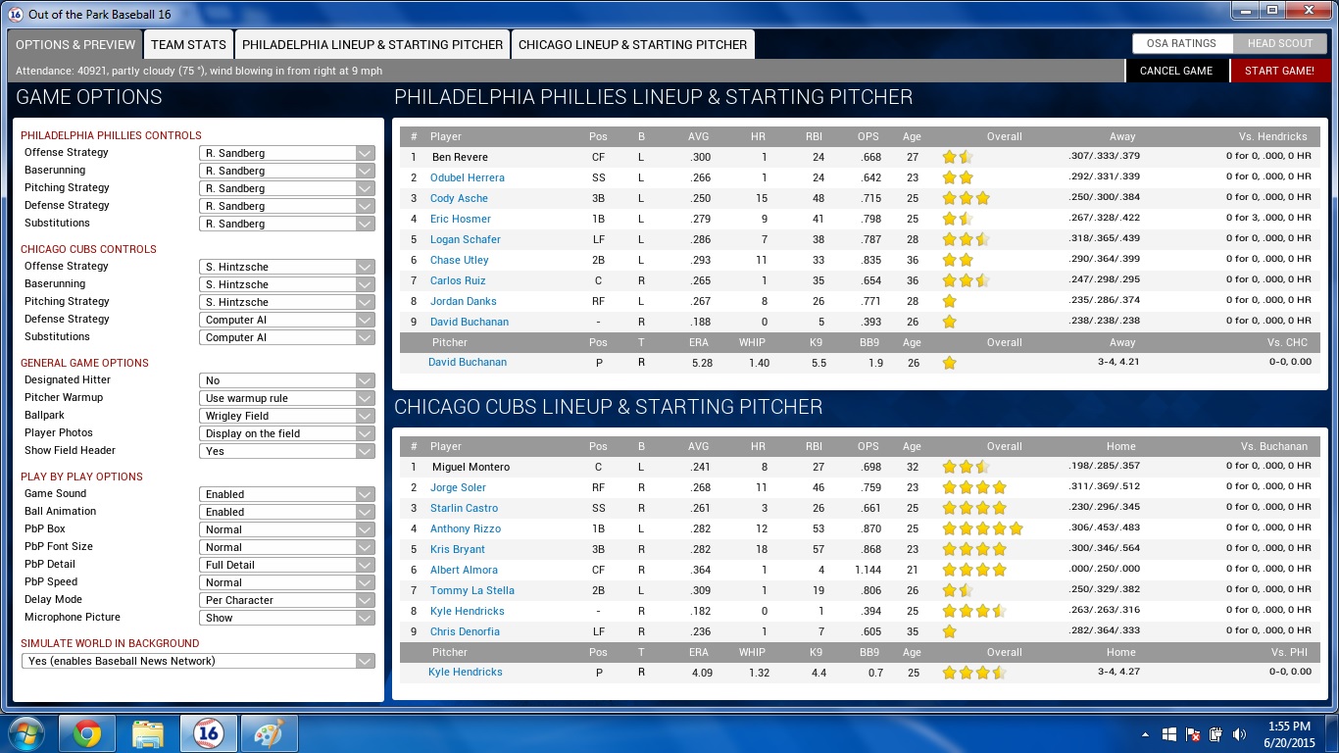This screenshot has width=1339, height=753.
Task: Open the Pitcher Warmup dropdown
Action: (x=287, y=398)
